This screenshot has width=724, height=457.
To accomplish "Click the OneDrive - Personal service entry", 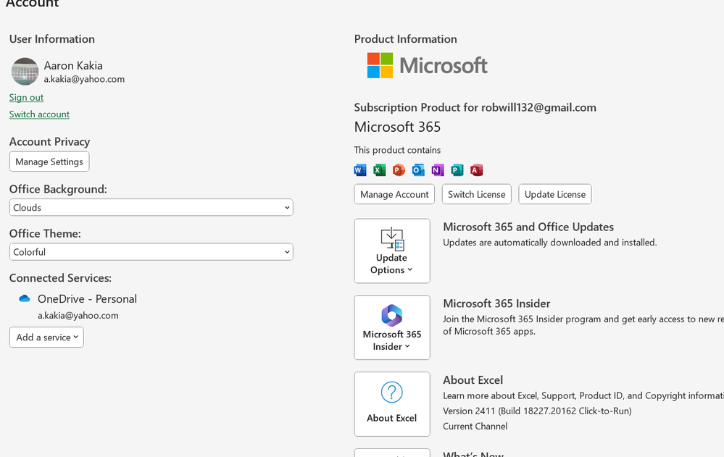I will (87, 298).
